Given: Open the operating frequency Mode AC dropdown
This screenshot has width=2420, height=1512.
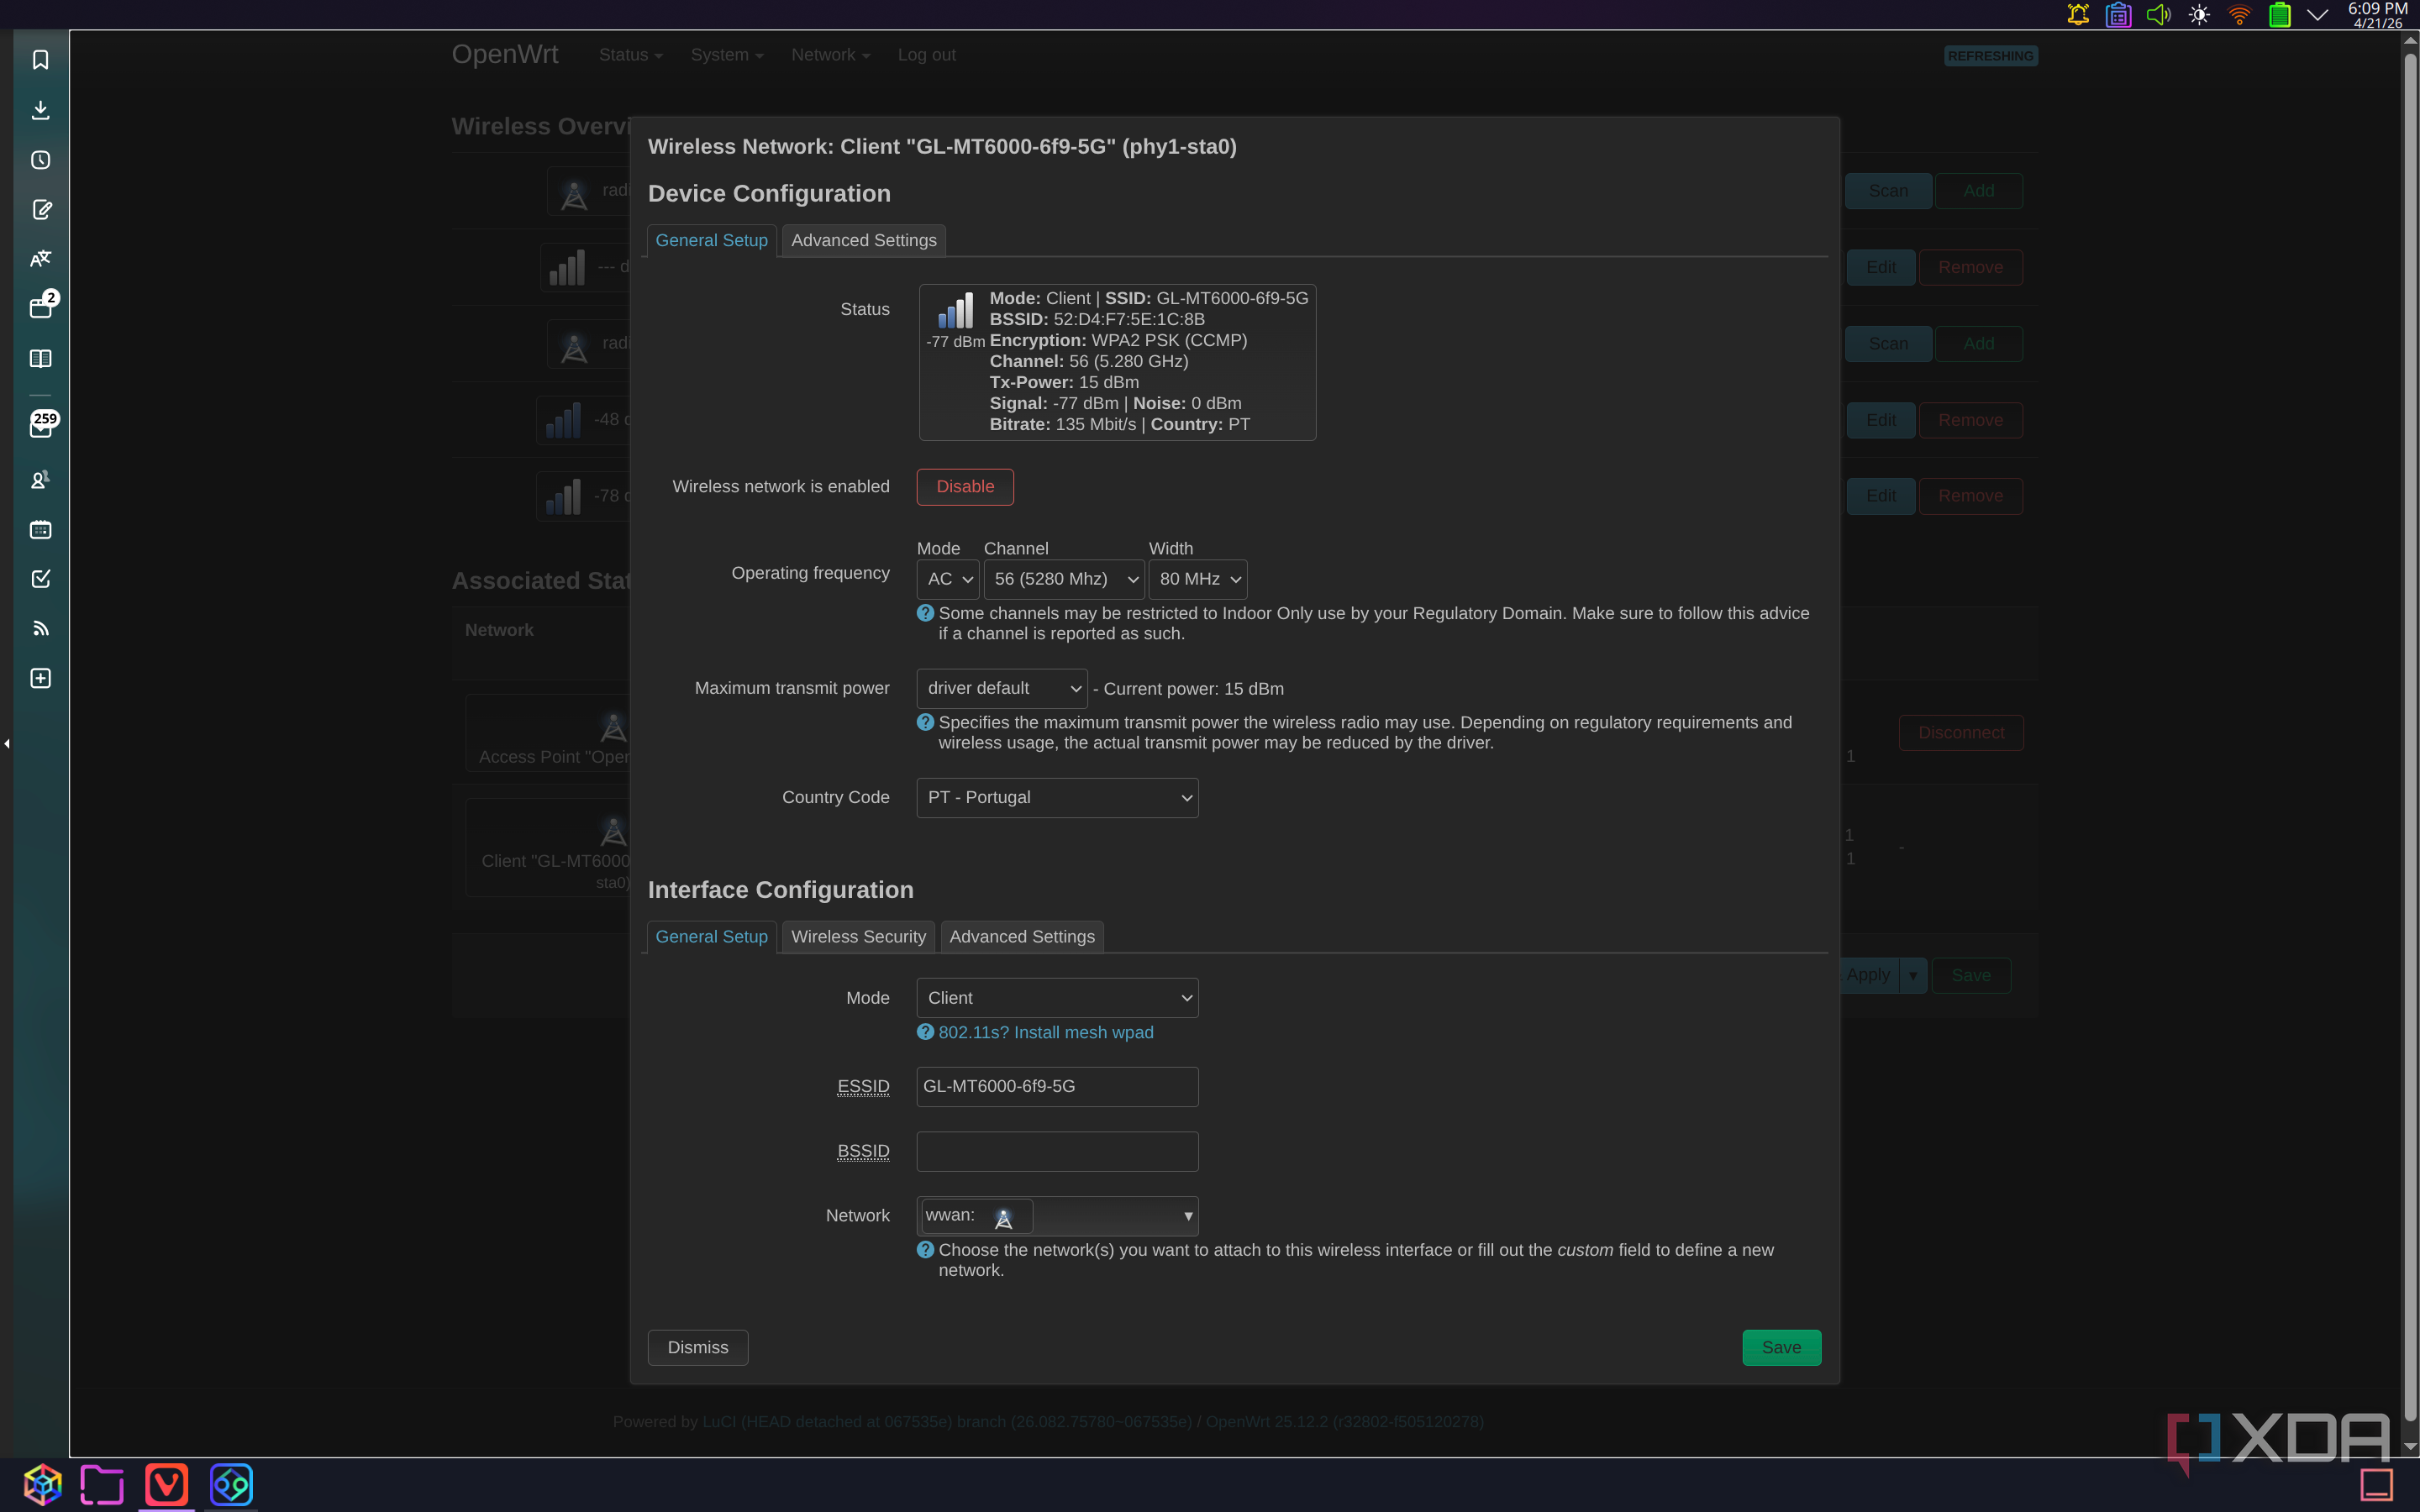Looking at the screenshot, I should coord(947,579).
